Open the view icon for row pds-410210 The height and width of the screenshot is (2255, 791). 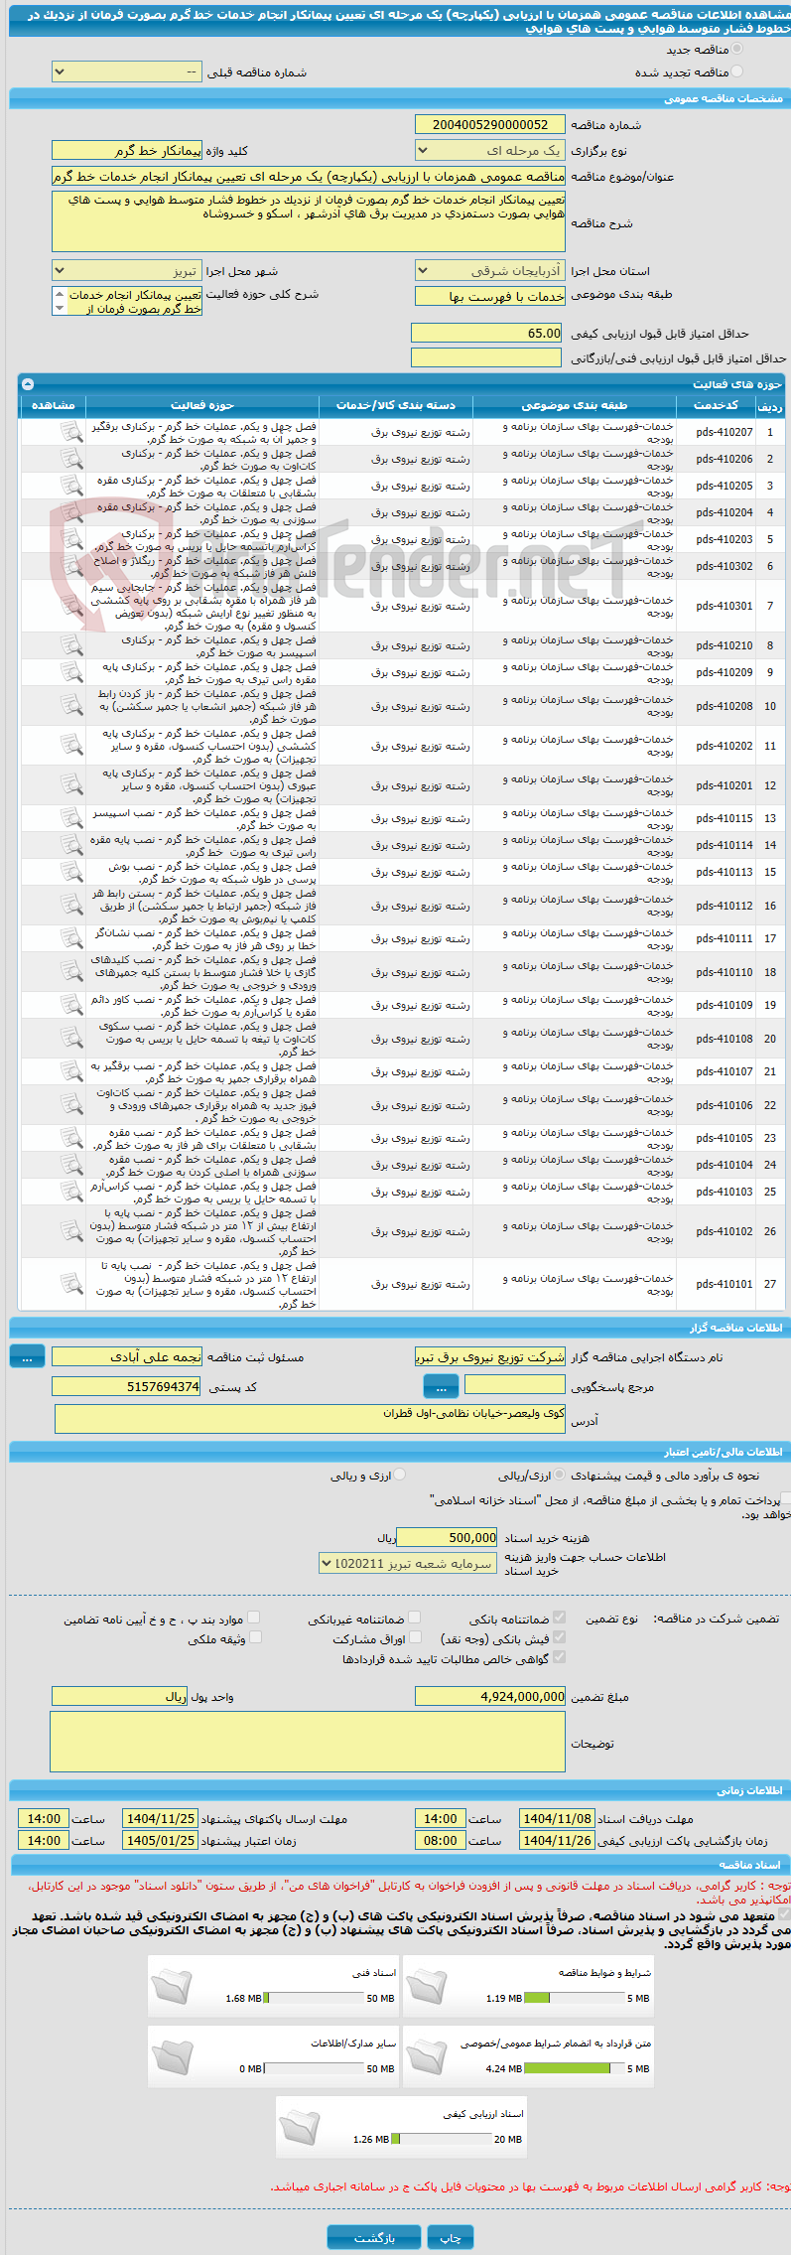coord(70,645)
